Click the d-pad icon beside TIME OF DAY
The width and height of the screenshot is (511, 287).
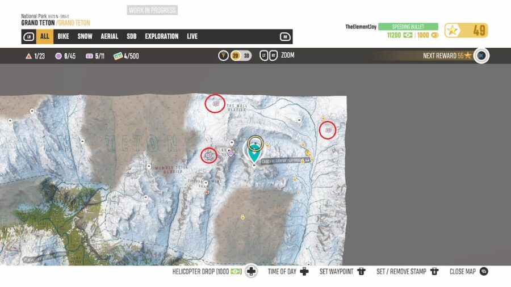(304, 271)
